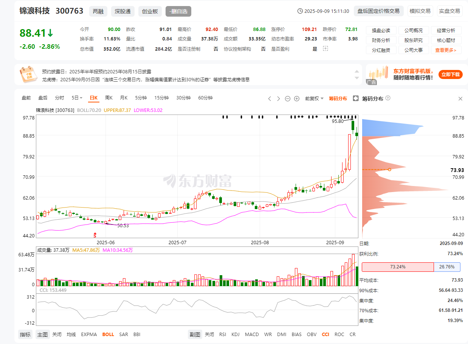
Task: Switch to 5分钟 chart
Action: [141, 98]
